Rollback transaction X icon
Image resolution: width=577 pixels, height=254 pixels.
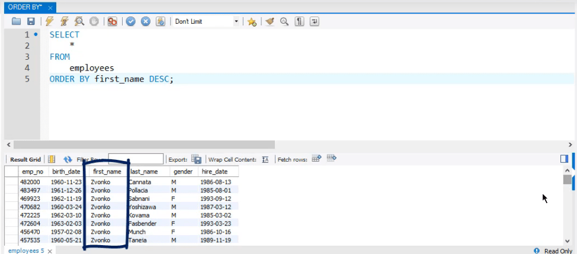146,21
